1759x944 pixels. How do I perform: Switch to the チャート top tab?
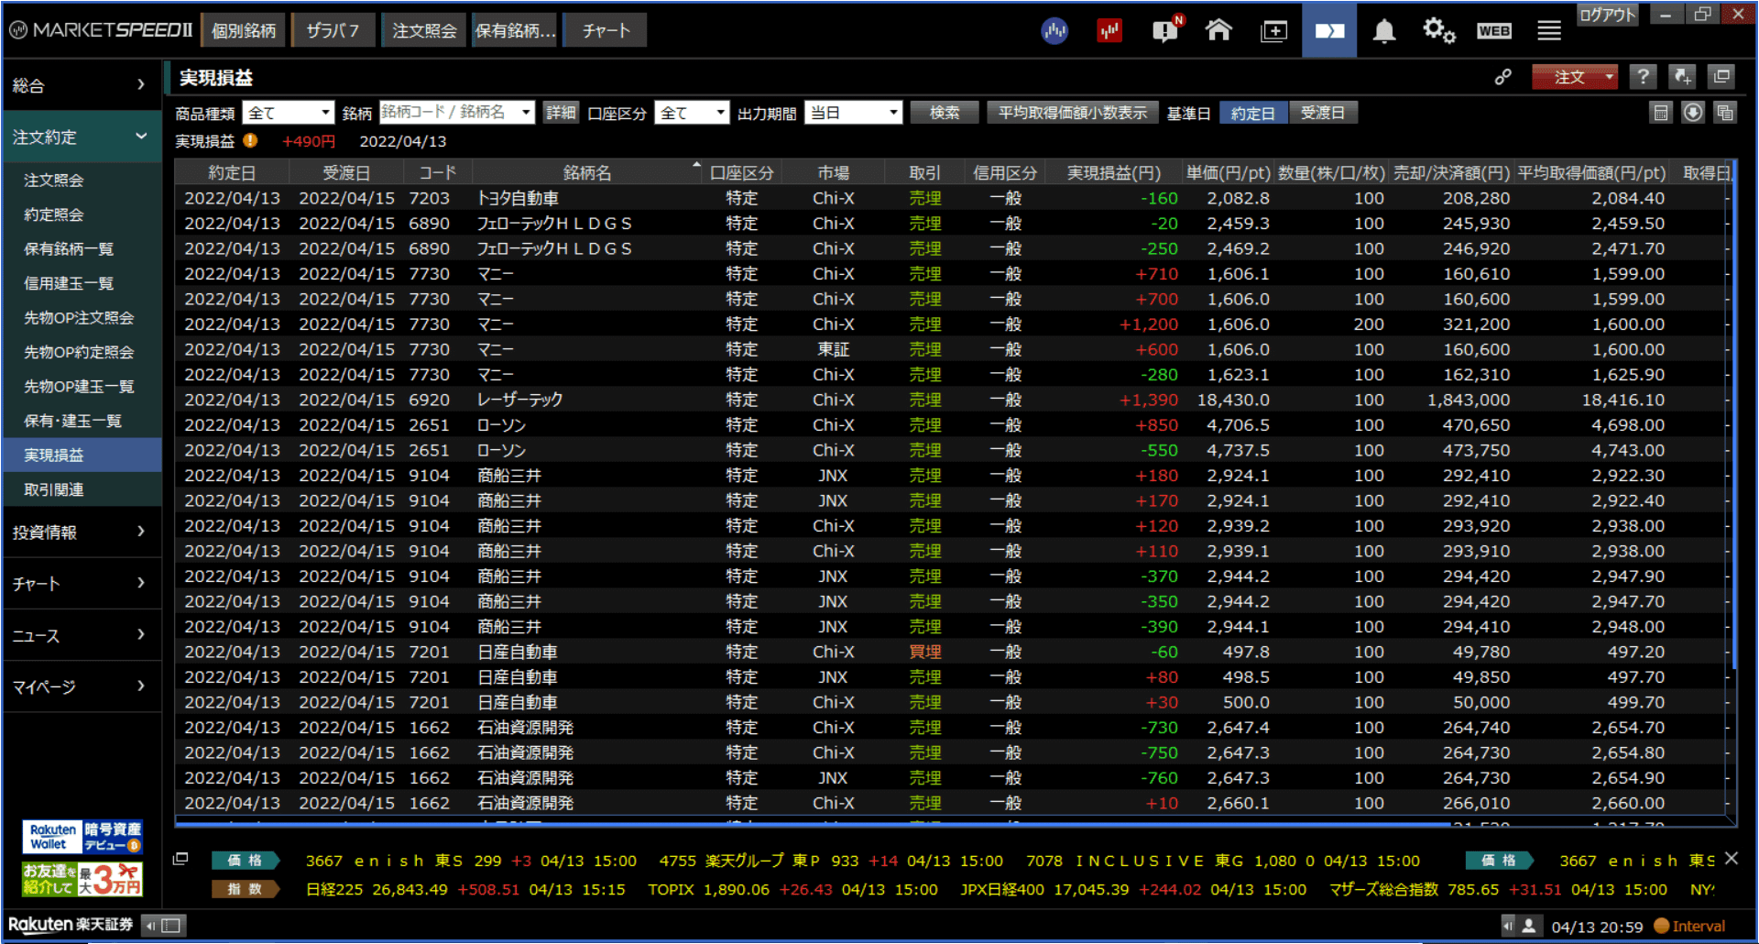[x=606, y=30]
